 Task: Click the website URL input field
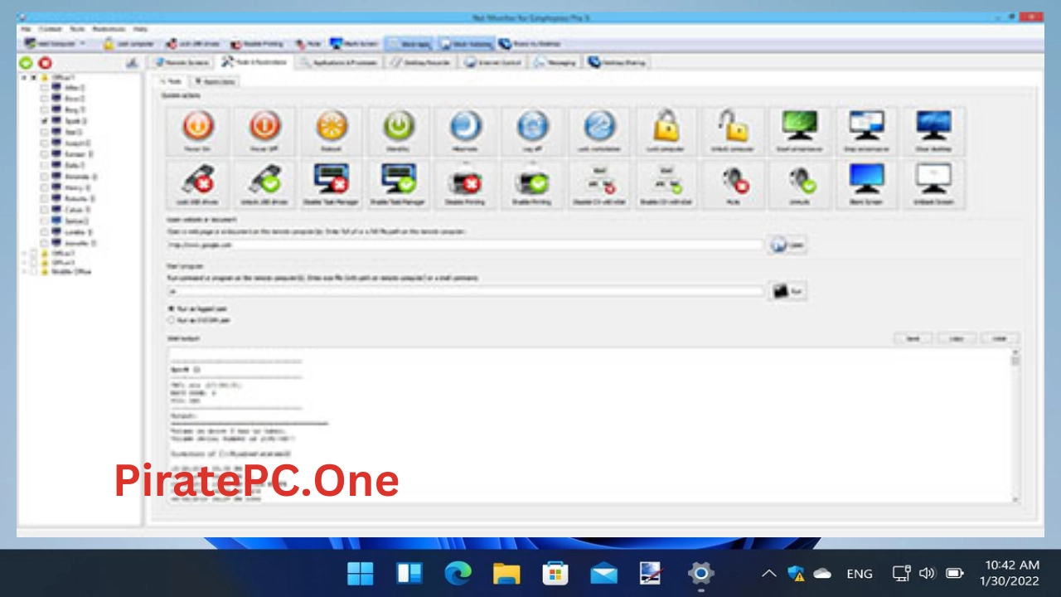(464, 245)
